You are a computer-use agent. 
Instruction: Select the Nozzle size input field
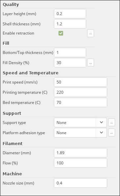click(x=81, y=183)
